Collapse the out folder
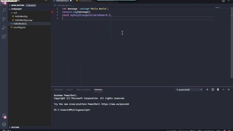The height and width of the screenshot is (131, 233). coord(15,13)
